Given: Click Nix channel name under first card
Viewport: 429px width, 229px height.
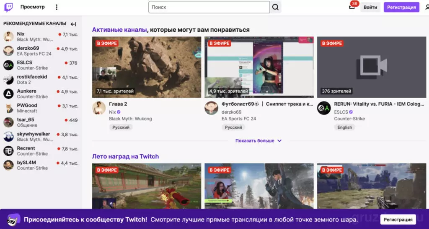Looking at the screenshot, I should tap(112, 112).
